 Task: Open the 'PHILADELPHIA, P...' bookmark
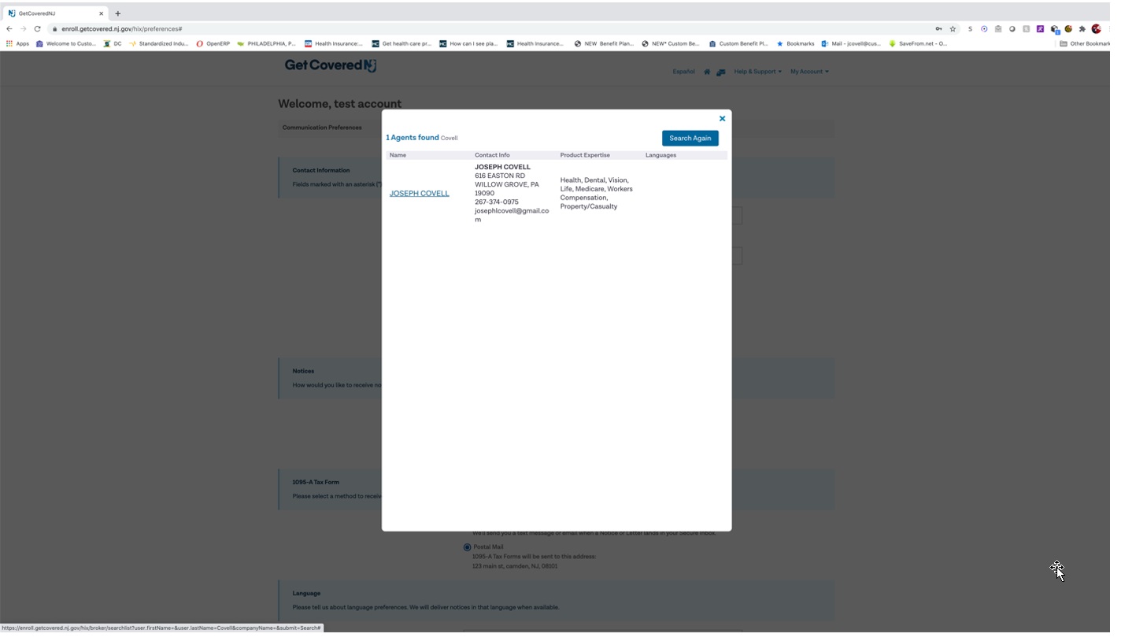click(x=266, y=44)
